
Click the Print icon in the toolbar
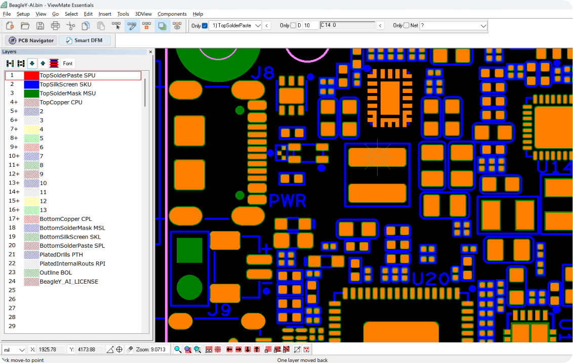click(x=56, y=26)
